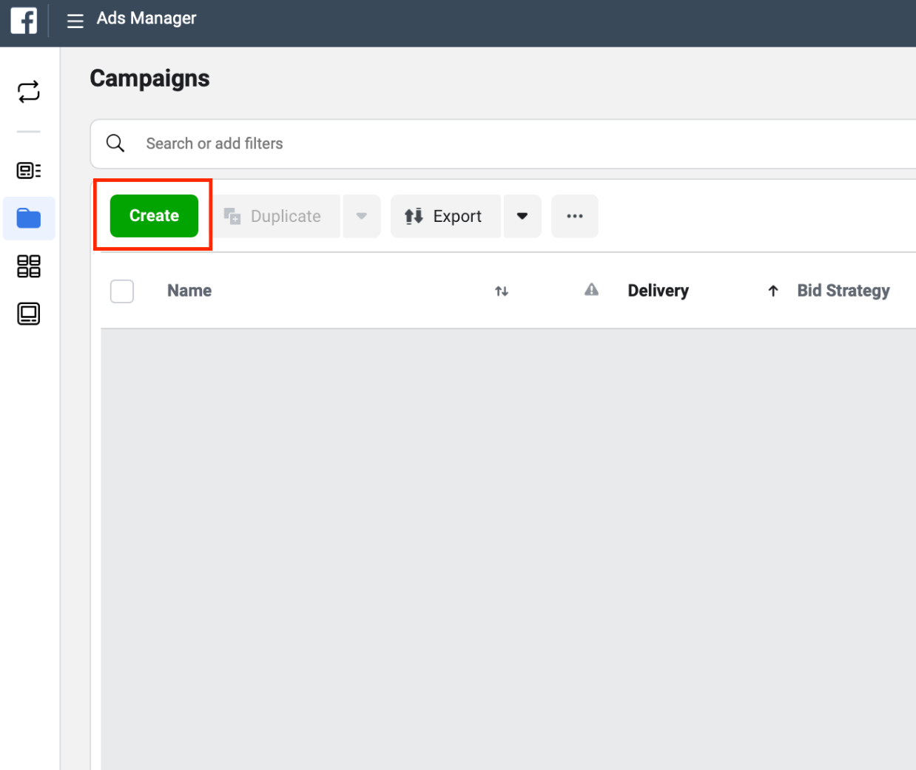The height and width of the screenshot is (770, 916).
Task: Click the Export button
Action: point(445,216)
